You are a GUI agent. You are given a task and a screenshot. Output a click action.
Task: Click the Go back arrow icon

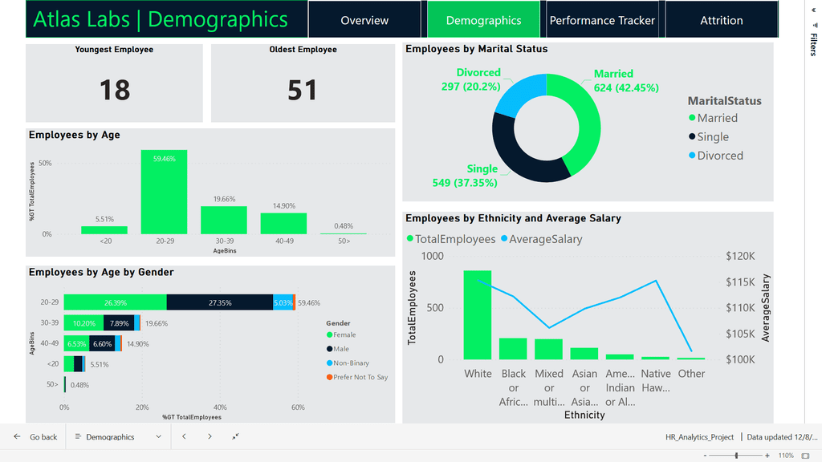[18, 436]
